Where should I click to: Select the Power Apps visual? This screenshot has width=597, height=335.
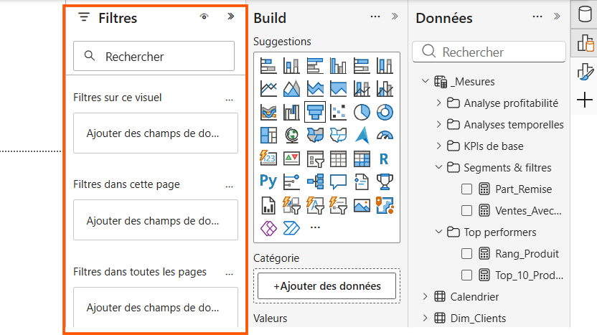pos(268,228)
